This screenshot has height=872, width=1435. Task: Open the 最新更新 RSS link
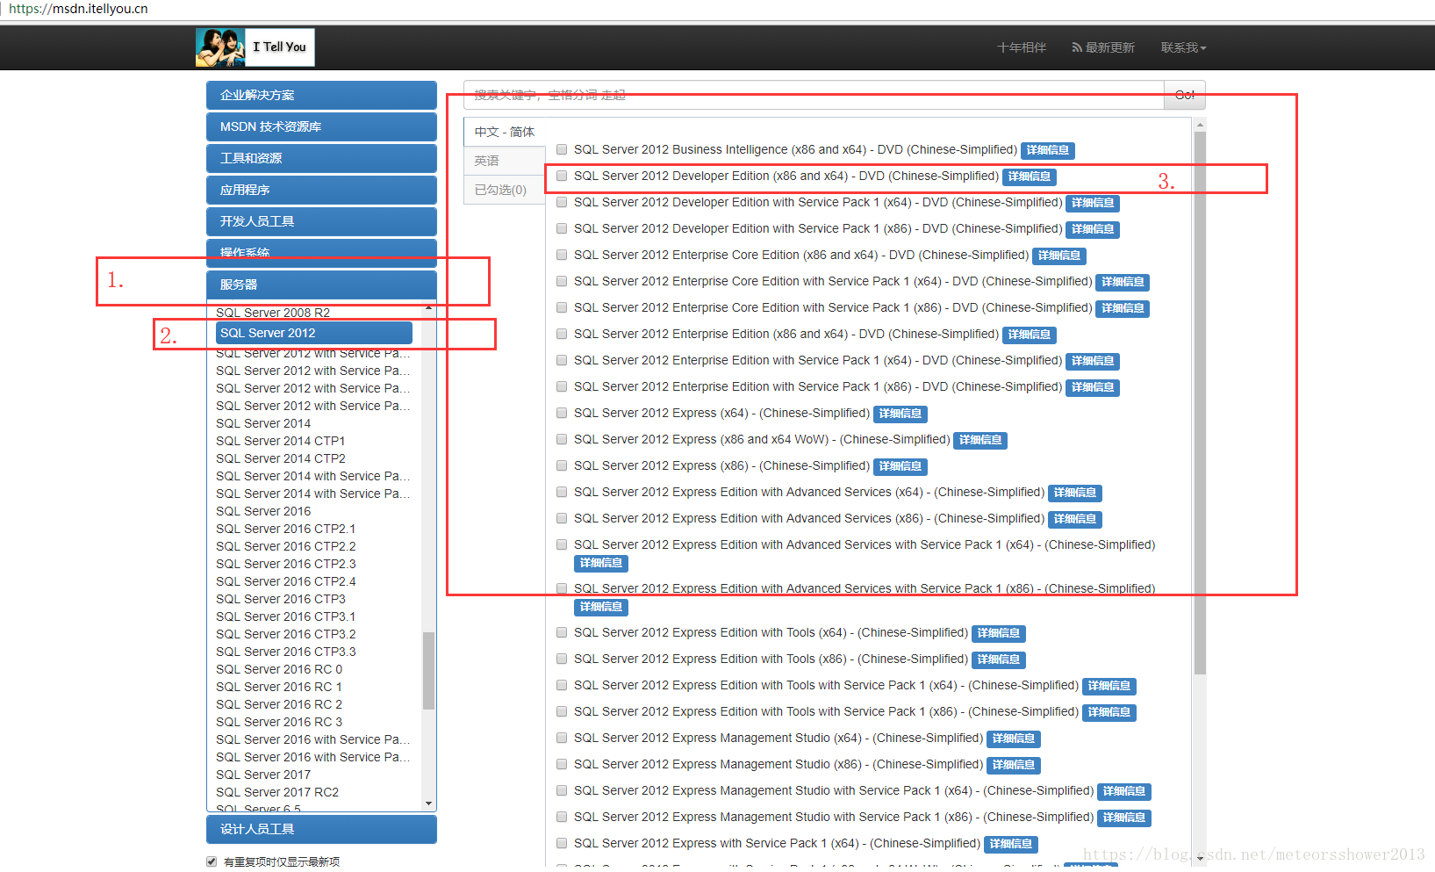(1103, 47)
